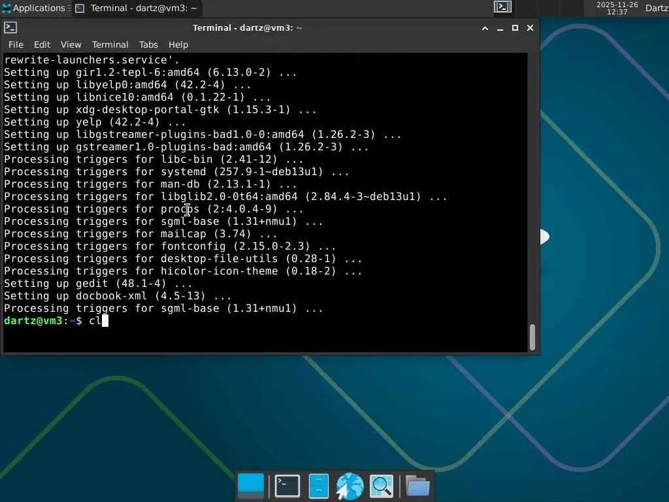
Task: Open the File menu in Terminal
Action: [x=16, y=44]
